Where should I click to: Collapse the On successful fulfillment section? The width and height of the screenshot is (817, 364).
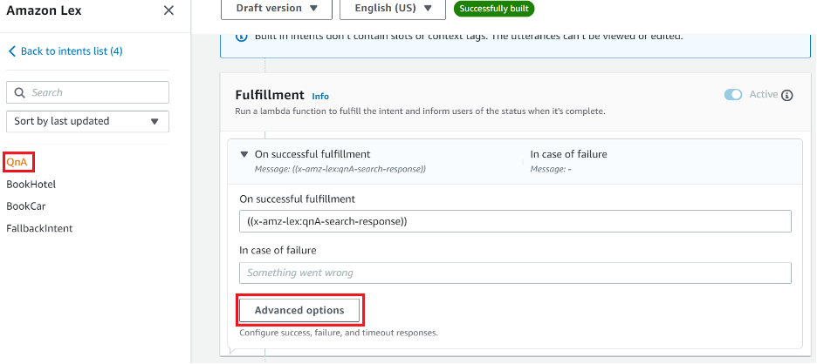click(244, 154)
